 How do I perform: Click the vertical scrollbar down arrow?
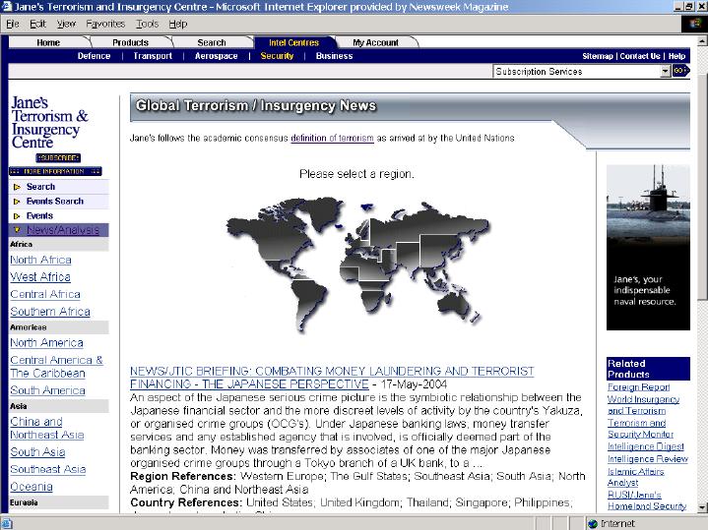coord(701,506)
